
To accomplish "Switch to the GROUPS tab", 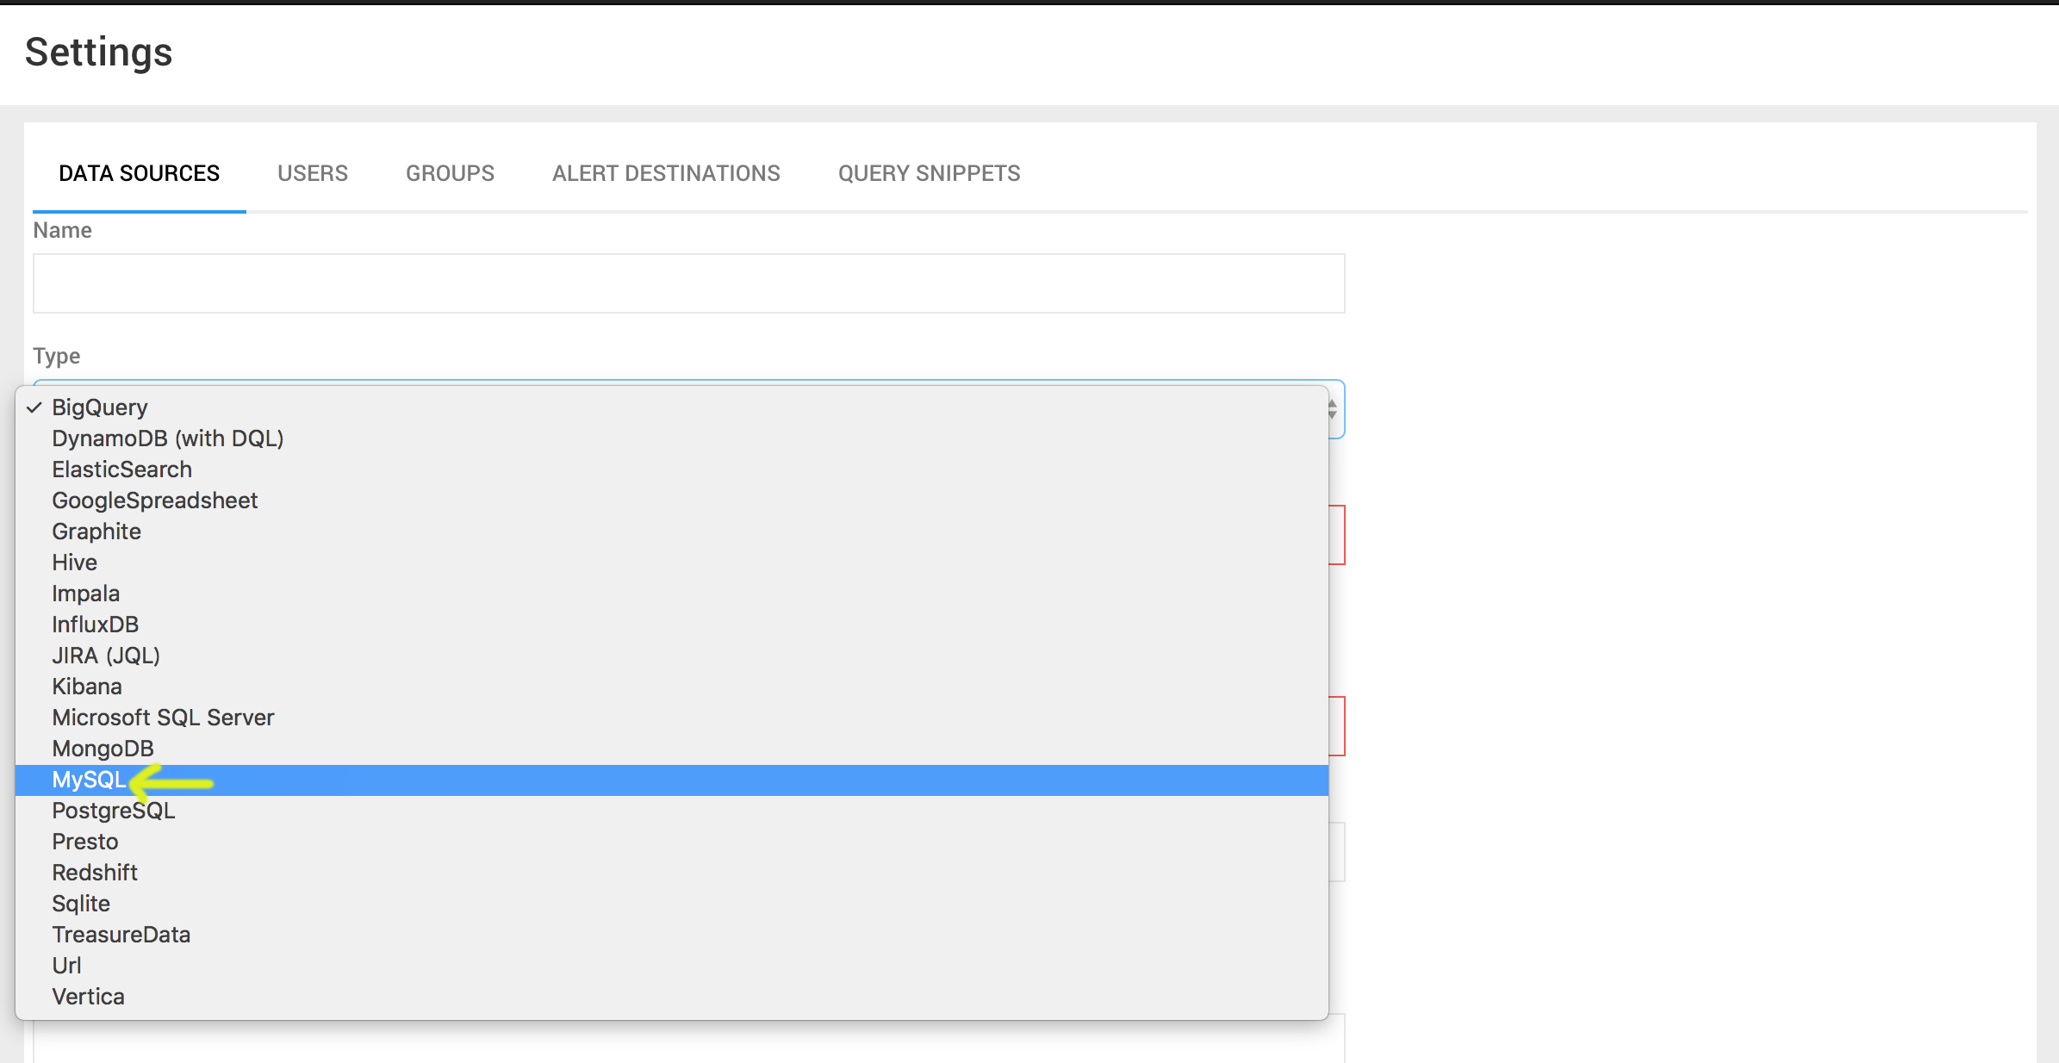I will click(449, 172).
